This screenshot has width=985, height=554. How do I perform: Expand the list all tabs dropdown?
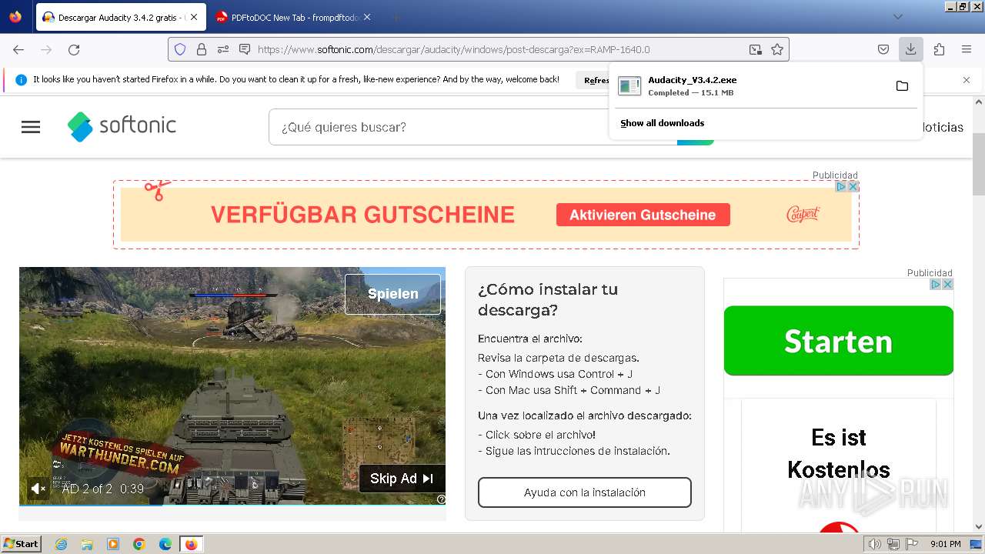(898, 16)
